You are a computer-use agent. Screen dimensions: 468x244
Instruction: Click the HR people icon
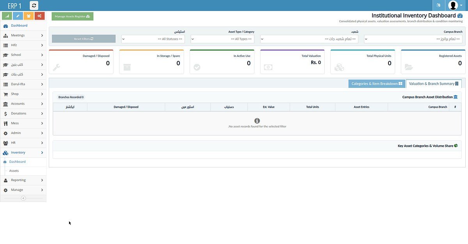pyautogui.click(x=5, y=143)
